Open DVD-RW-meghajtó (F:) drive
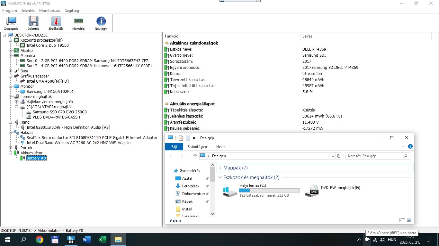The image size is (439, 246). (x=333, y=191)
